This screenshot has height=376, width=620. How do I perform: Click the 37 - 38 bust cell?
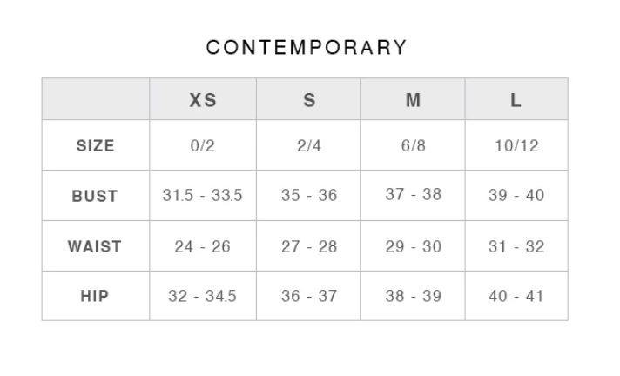click(x=414, y=194)
